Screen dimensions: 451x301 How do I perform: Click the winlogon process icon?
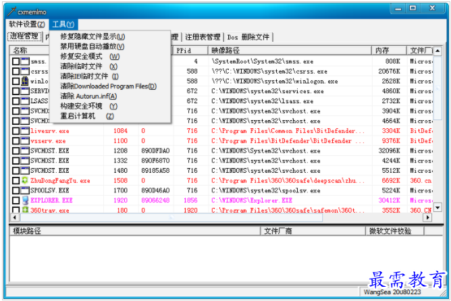(x=25, y=81)
